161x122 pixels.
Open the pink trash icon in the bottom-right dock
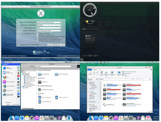tap(148, 118)
